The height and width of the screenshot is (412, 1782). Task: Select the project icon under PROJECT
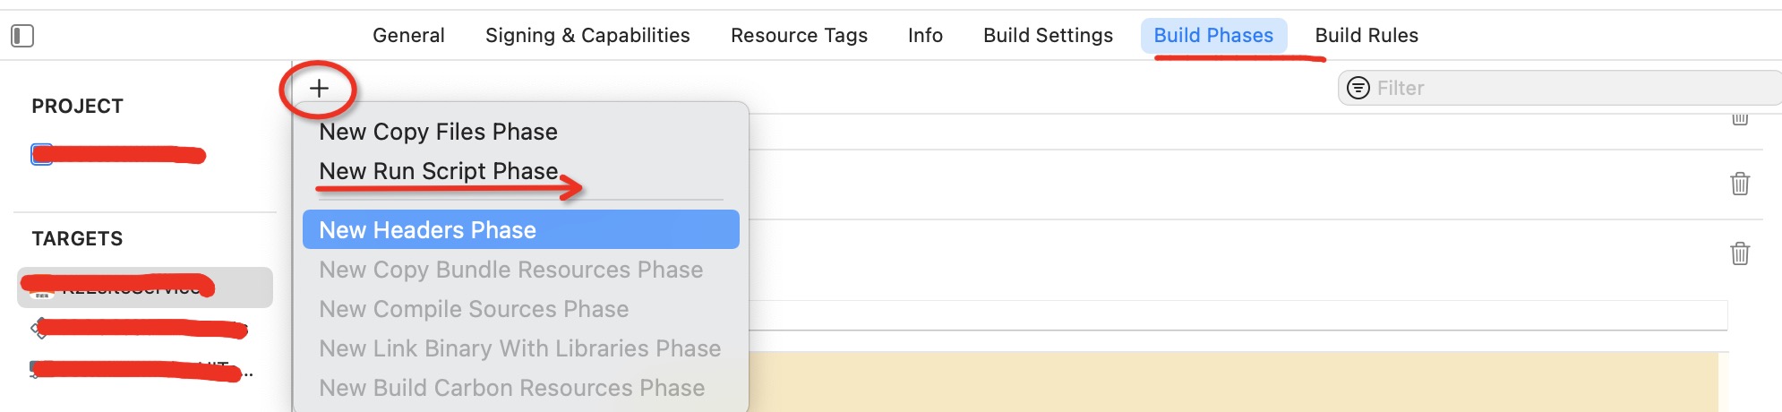coord(41,155)
